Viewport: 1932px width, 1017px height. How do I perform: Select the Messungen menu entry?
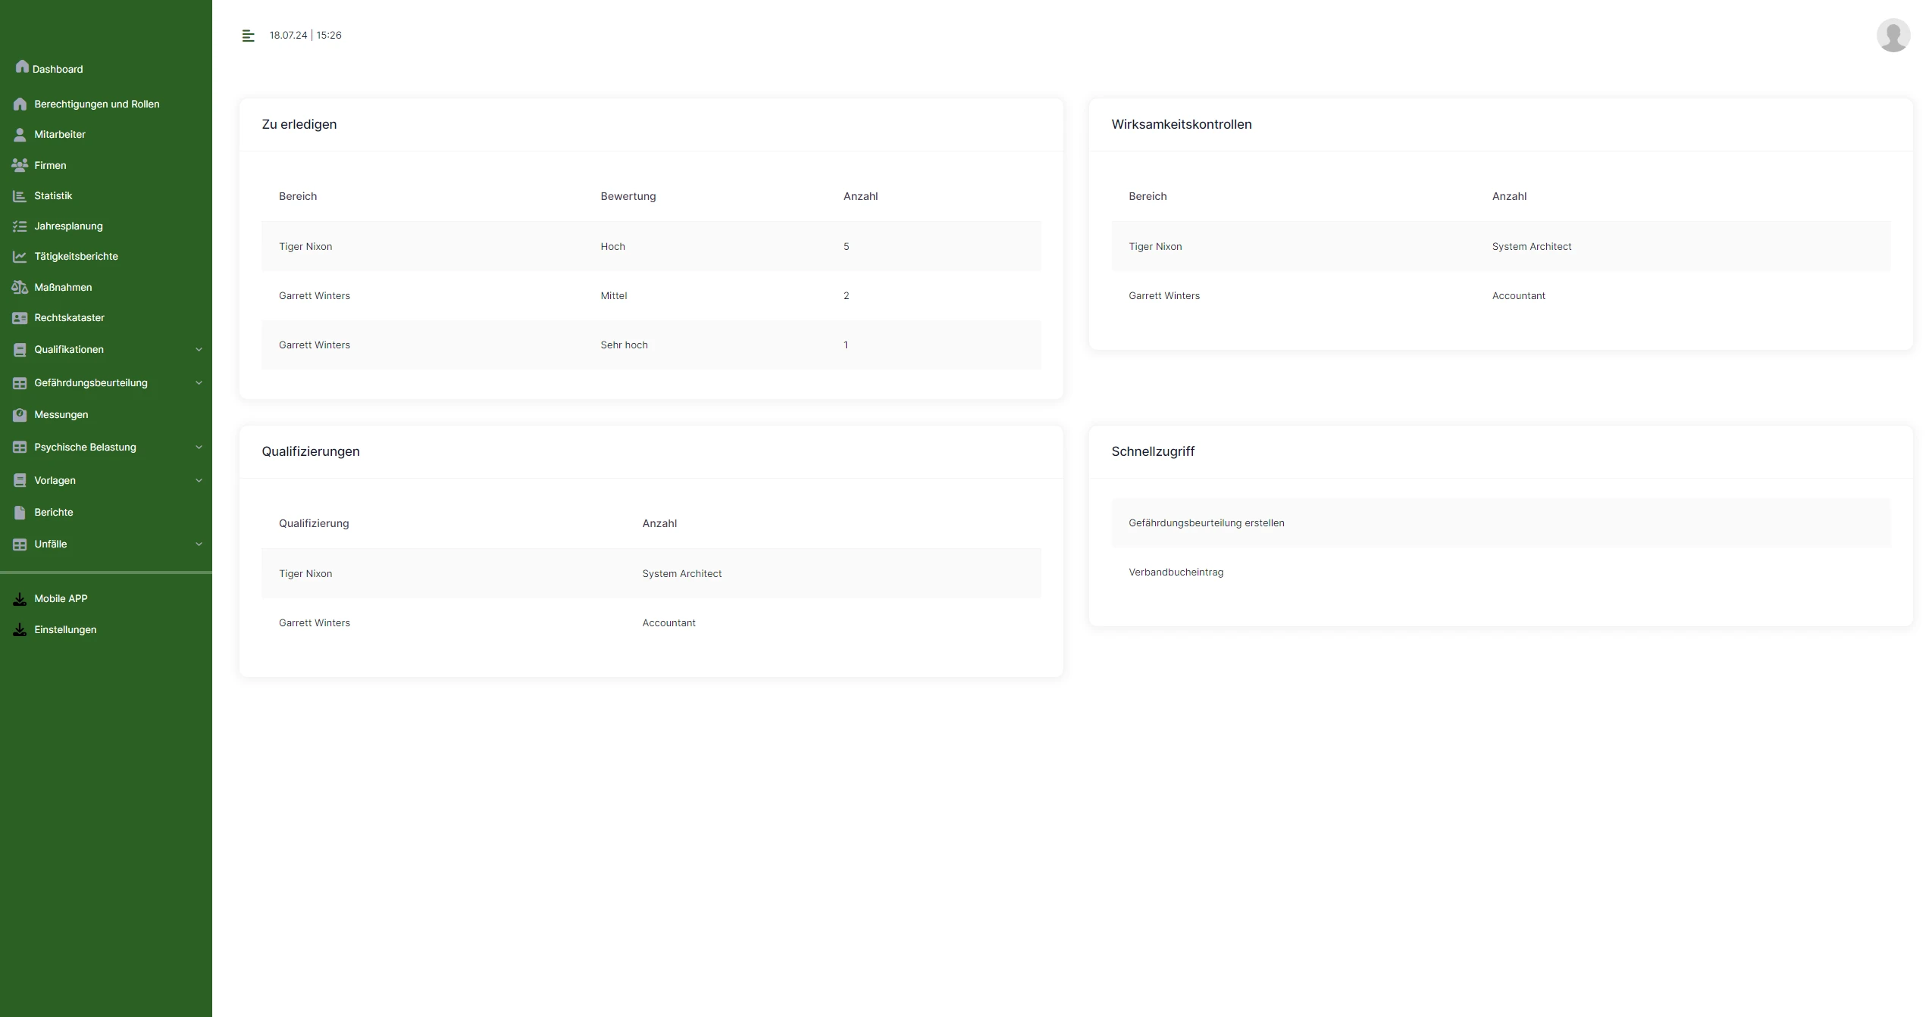click(x=61, y=415)
